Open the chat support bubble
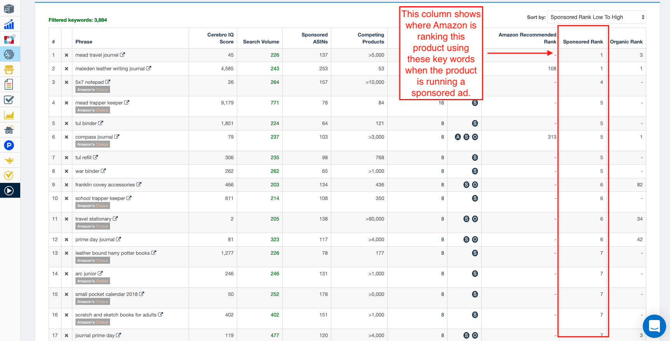The width and height of the screenshot is (670, 341). click(654, 326)
